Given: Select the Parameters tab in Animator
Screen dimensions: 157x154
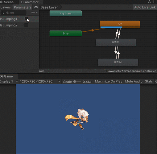Looking at the screenshot, I should pos(23,7).
